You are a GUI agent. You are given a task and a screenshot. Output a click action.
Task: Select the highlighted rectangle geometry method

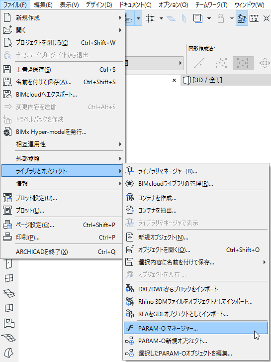pyautogui.click(x=243, y=63)
